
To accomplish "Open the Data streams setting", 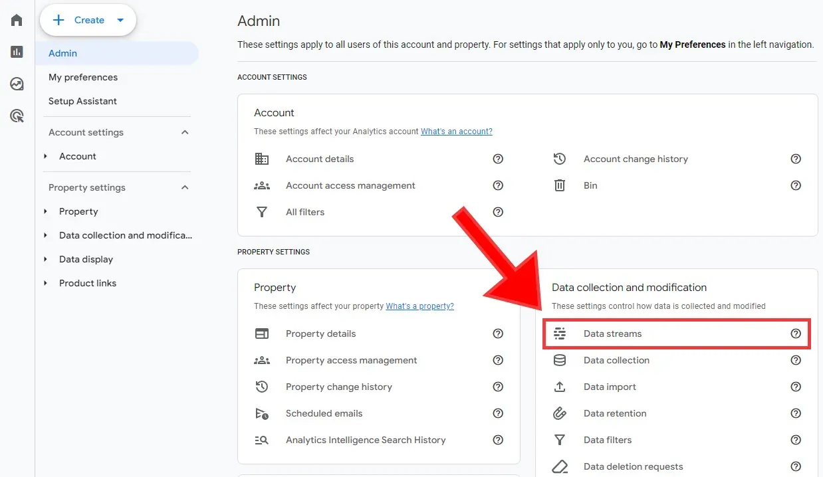I will pos(677,334).
